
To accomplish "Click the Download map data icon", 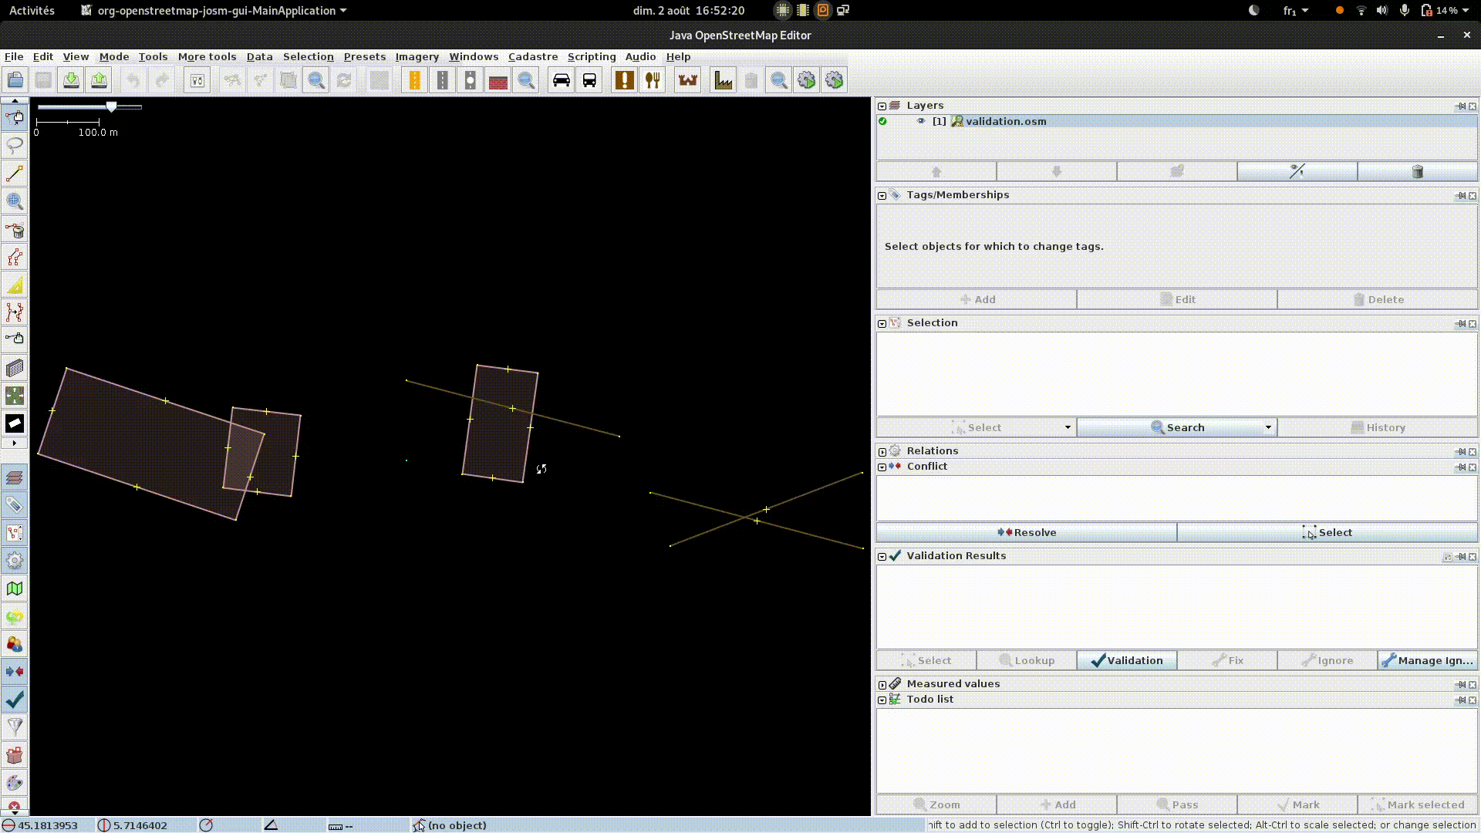I will click(x=71, y=80).
